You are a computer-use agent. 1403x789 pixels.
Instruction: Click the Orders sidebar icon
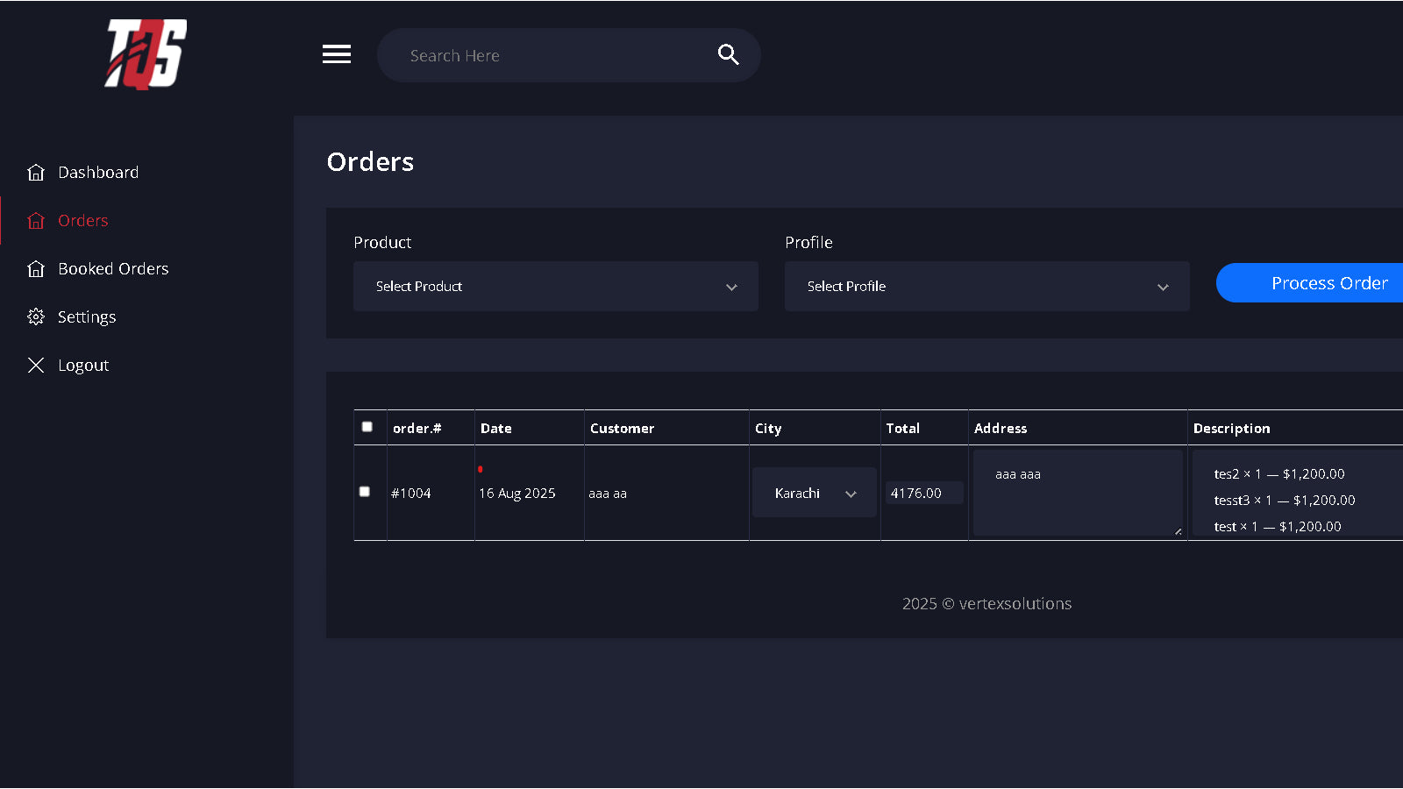point(36,221)
